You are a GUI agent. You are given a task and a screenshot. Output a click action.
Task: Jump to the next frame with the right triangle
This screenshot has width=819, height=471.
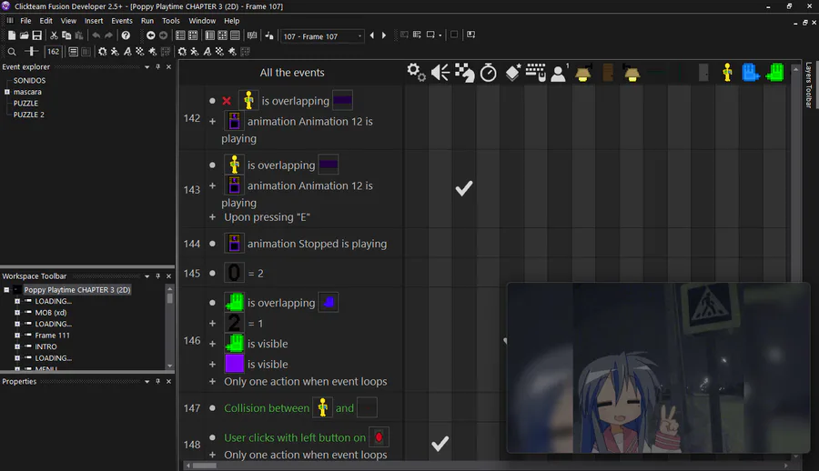coord(384,35)
